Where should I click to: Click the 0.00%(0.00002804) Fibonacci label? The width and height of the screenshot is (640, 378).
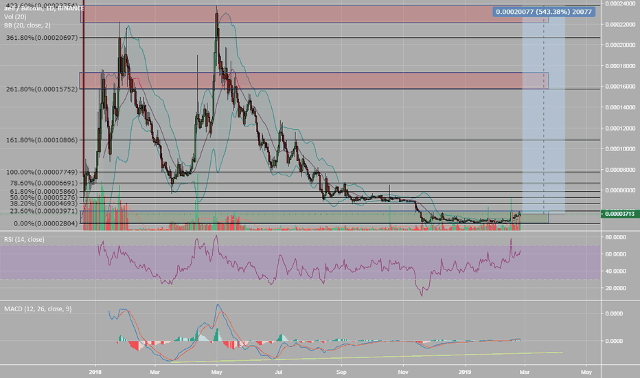pos(45,223)
